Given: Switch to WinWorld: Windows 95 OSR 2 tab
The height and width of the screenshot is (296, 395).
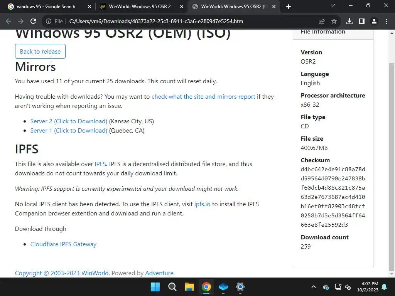Looking at the screenshot, I should pyautogui.click(x=140, y=7).
